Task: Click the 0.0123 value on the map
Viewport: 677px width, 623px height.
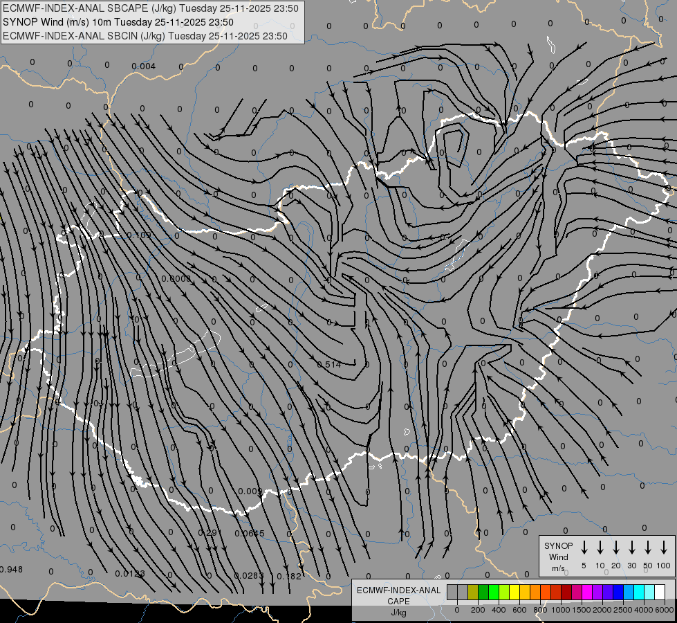Action: (130, 574)
